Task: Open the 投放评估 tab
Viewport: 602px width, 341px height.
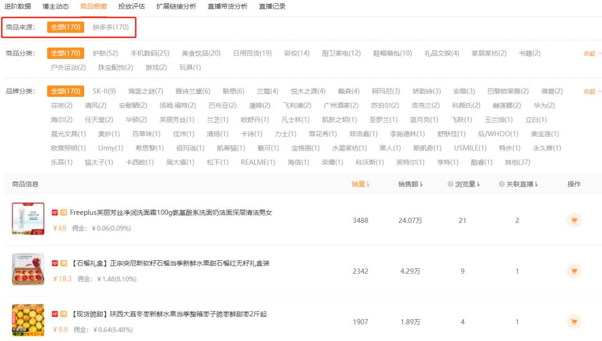Action: pyautogui.click(x=132, y=6)
